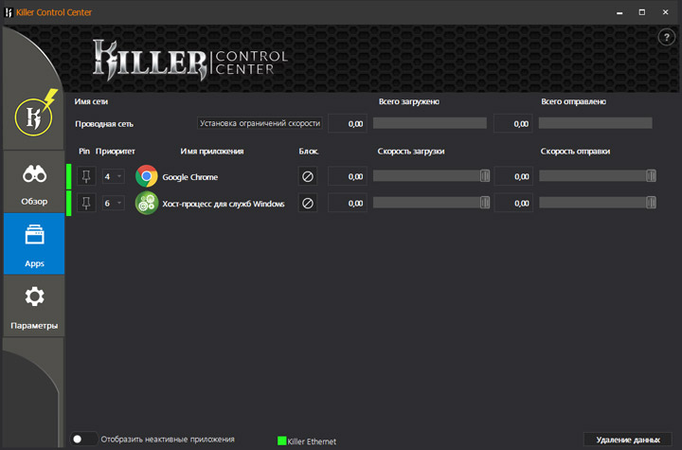Viewport: 682px width, 450px height.
Task: Select the Google Chrome name text
Action: (190, 177)
